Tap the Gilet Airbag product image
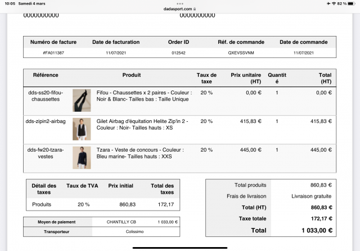The image size is (360, 251). 81,129
